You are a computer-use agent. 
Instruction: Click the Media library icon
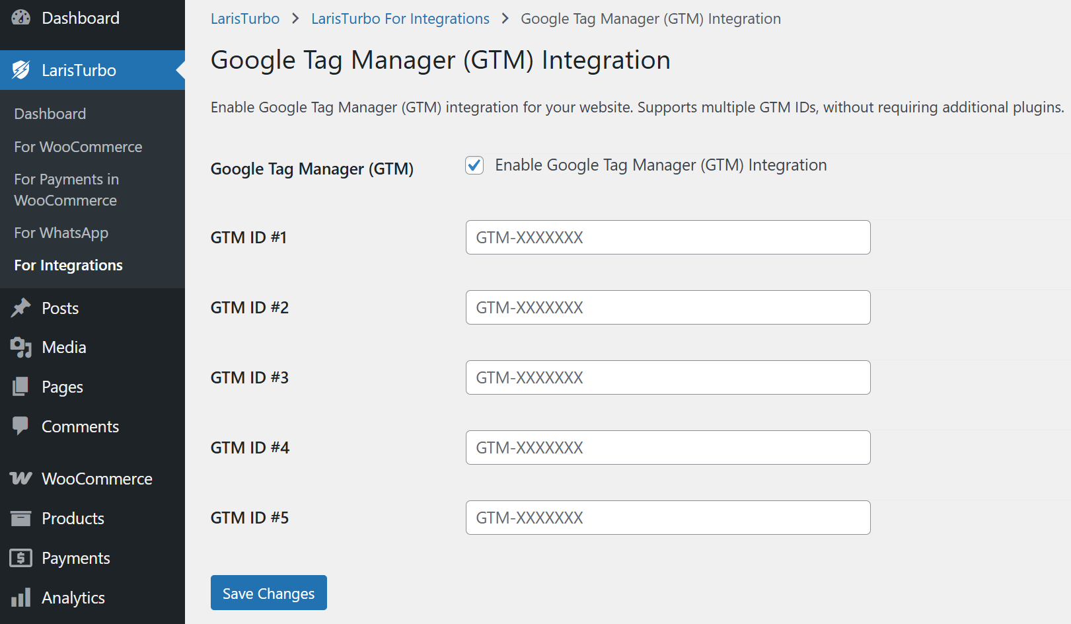point(21,347)
